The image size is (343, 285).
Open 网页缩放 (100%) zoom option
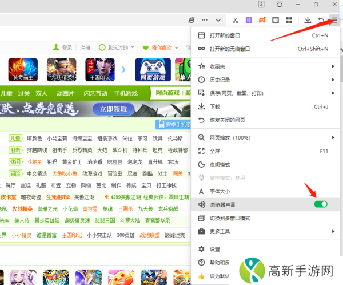click(230, 138)
